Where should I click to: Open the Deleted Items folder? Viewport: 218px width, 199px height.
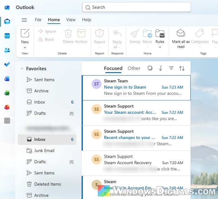[x=47, y=184]
